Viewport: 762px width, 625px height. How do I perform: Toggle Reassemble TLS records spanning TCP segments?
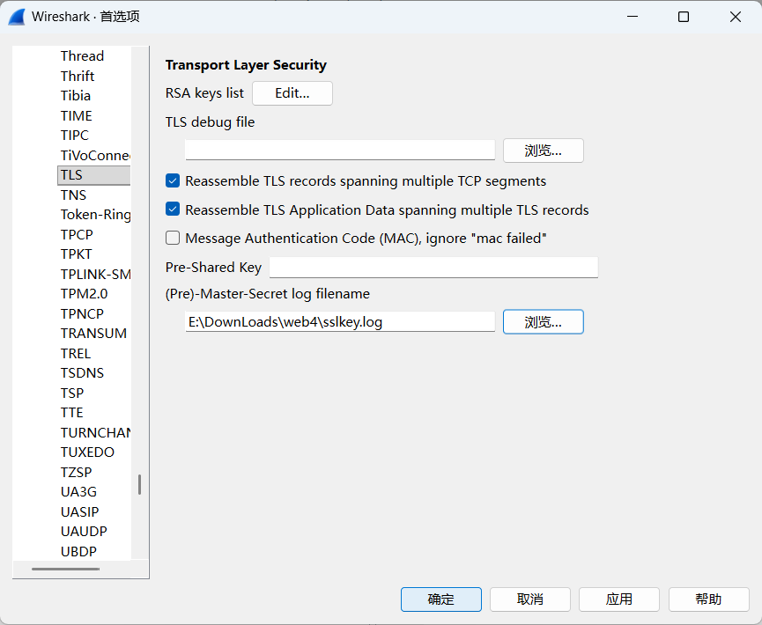pos(173,181)
